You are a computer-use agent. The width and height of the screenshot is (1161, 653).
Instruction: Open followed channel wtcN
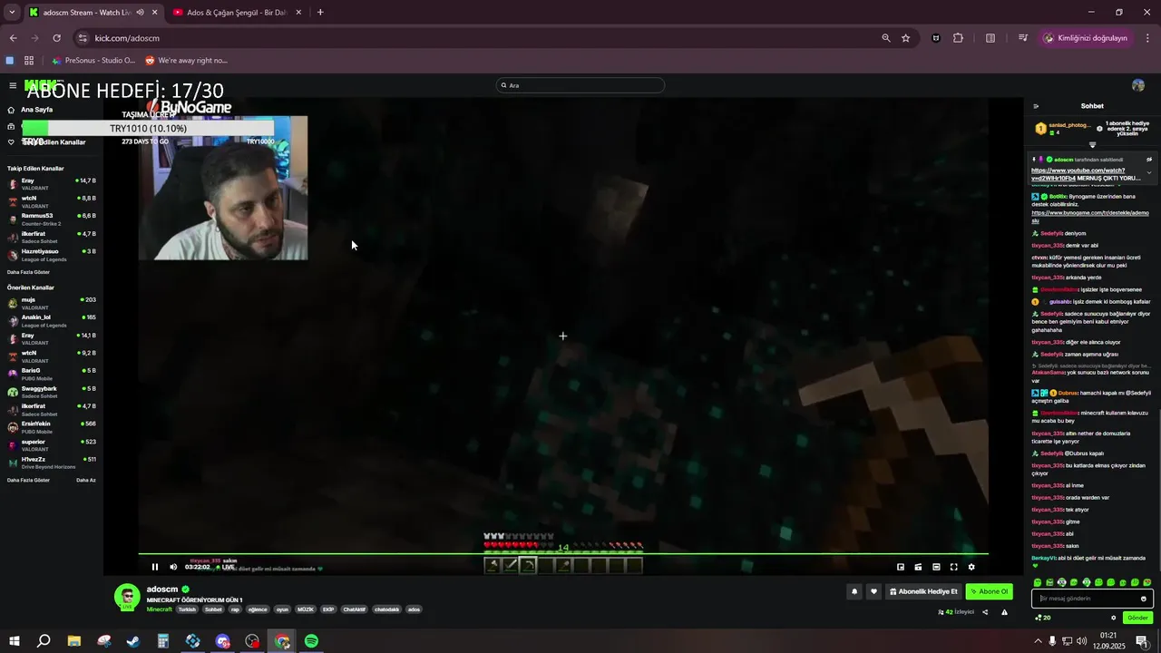point(51,201)
